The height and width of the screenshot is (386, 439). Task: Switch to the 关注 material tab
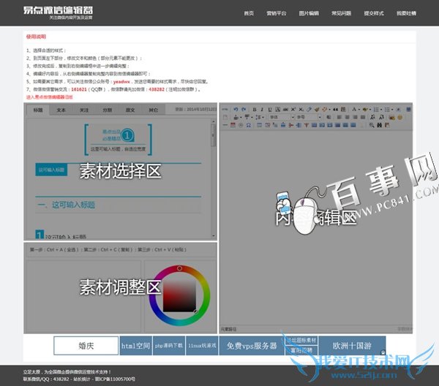click(84, 110)
